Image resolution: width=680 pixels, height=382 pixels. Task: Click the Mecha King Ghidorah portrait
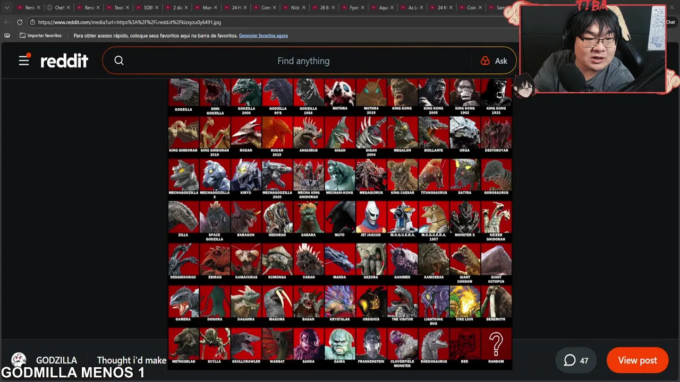(309, 175)
